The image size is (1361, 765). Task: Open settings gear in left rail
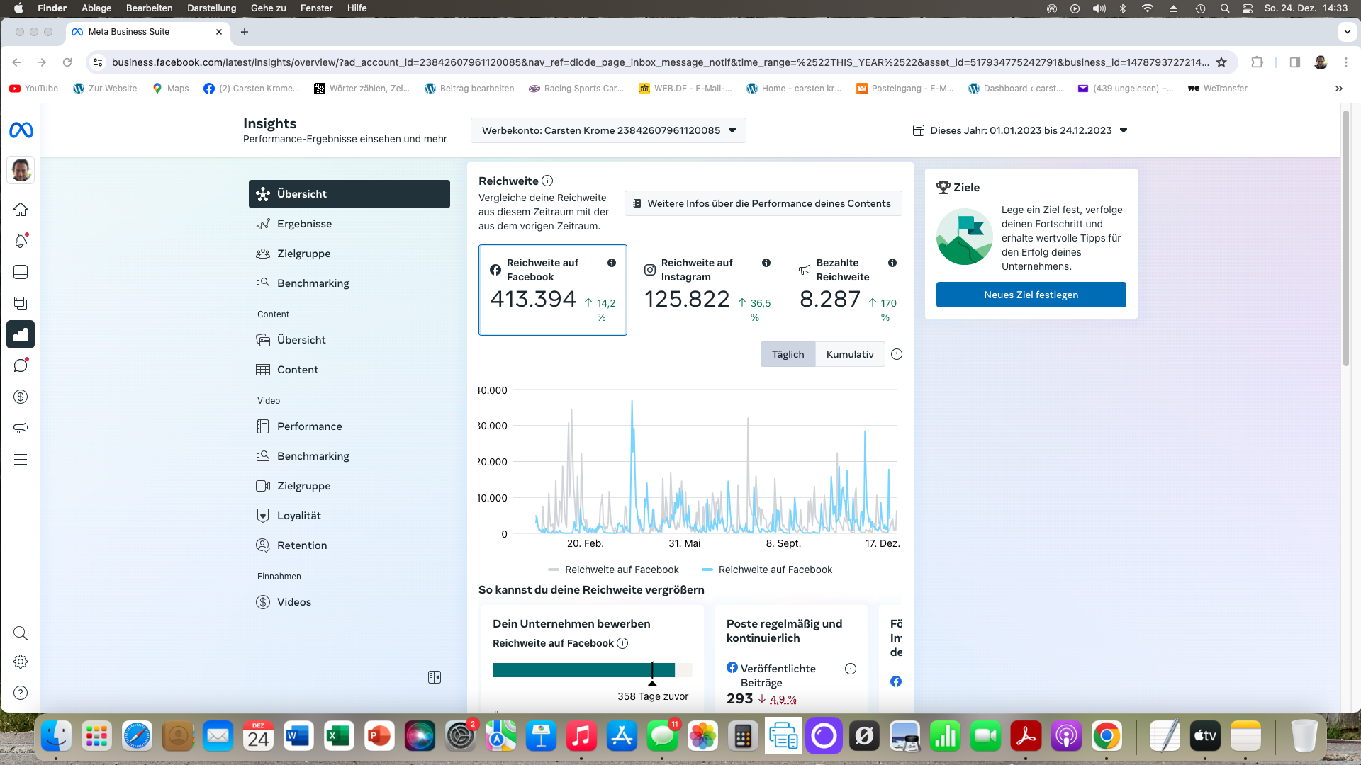click(21, 662)
